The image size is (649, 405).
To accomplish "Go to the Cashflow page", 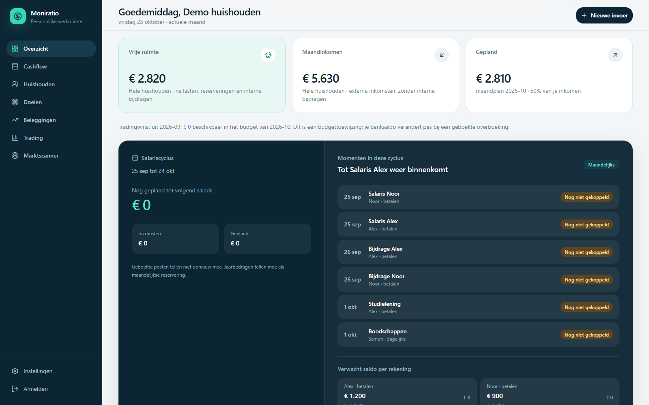I will pos(51,66).
